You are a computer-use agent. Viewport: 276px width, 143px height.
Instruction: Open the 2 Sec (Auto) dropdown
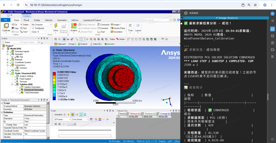click(79, 119)
